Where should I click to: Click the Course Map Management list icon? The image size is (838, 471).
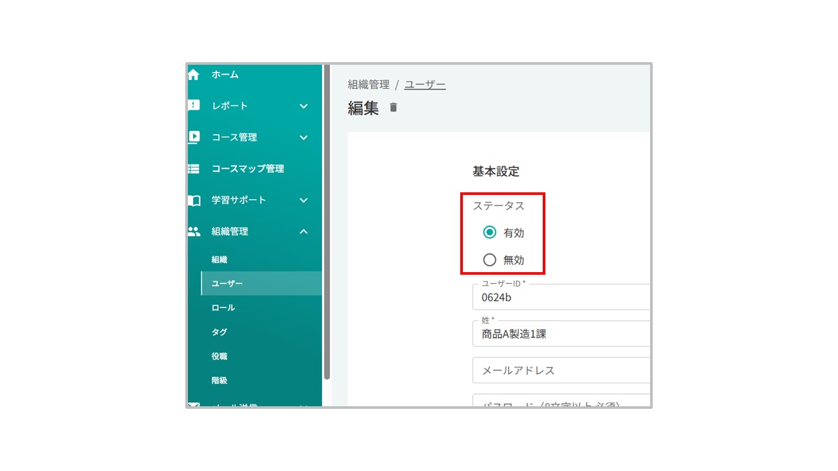pyautogui.click(x=194, y=169)
